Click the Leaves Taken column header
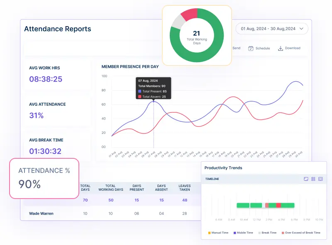 click(184, 188)
